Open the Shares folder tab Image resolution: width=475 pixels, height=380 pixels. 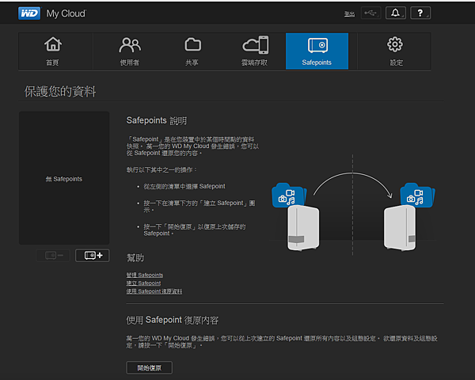click(192, 51)
